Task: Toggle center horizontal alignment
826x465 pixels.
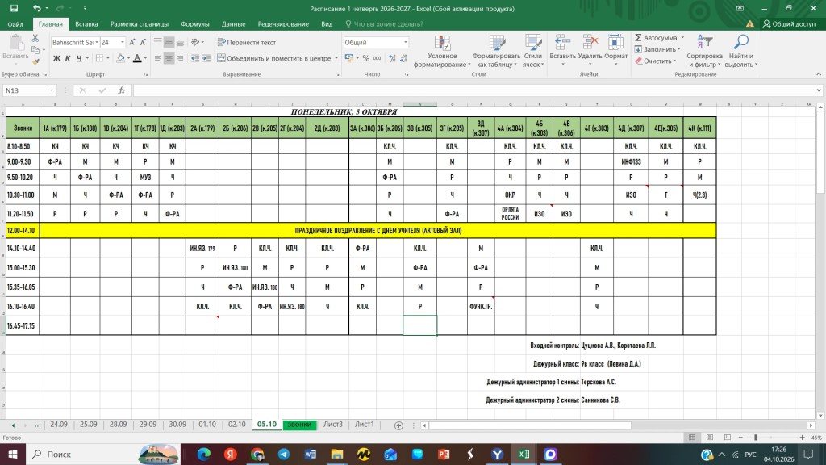Action: tap(169, 58)
